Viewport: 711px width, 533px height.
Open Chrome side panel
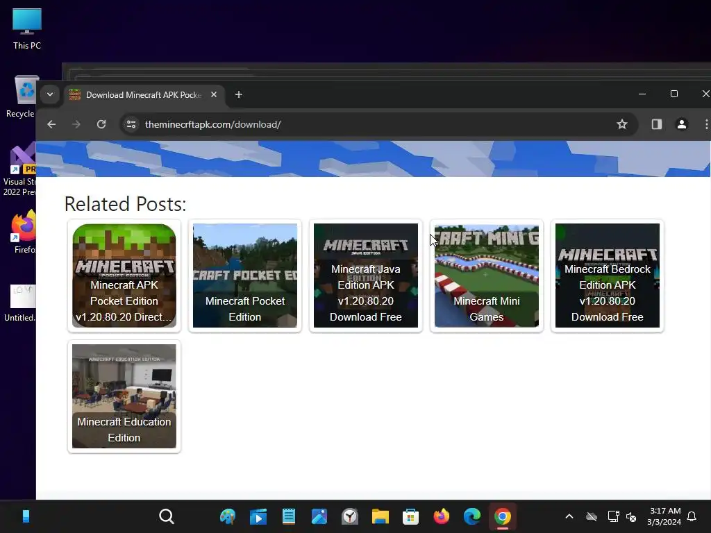tap(657, 124)
